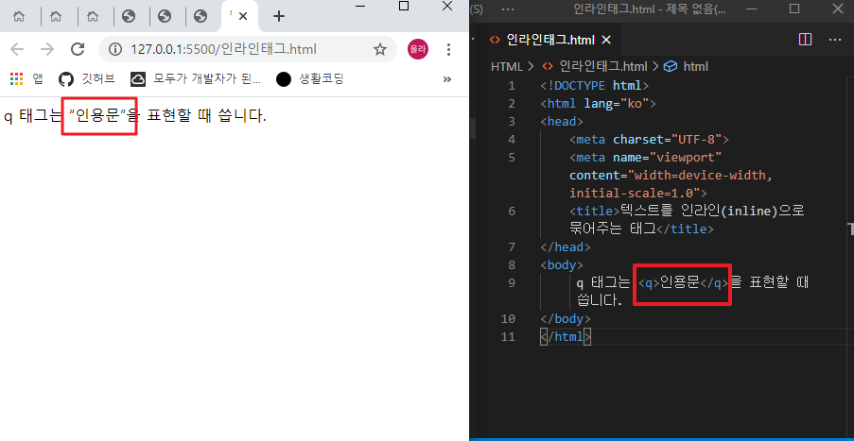Image resolution: width=854 pixels, height=441 pixels.
Task: Switch to the third Chrome tab
Action: pos(93,17)
